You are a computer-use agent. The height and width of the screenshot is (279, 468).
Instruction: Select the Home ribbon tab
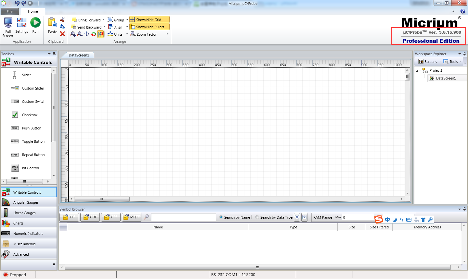coord(33,11)
